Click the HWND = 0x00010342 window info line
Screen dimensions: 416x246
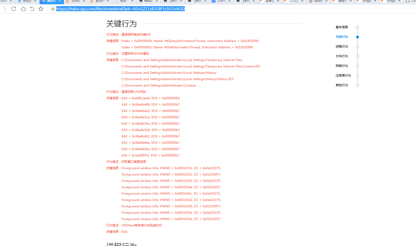coord(171,200)
